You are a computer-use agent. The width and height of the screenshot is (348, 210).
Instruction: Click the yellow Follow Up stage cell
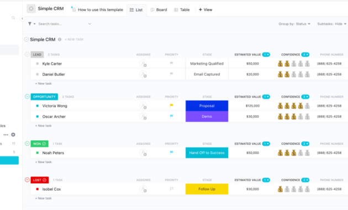tap(207, 189)
